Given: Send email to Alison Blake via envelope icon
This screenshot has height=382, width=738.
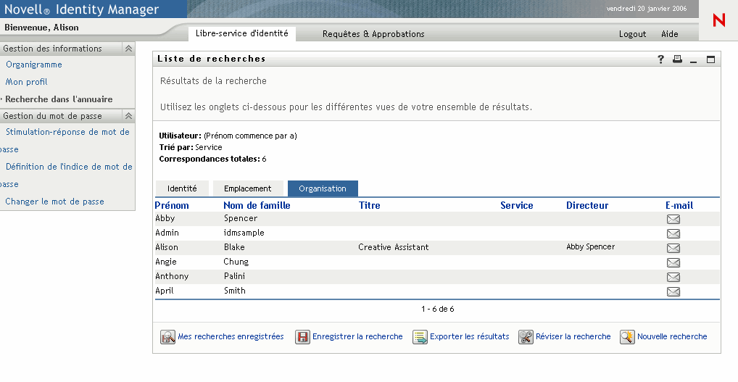Looking at the screenshot, I should click(673, 249).
